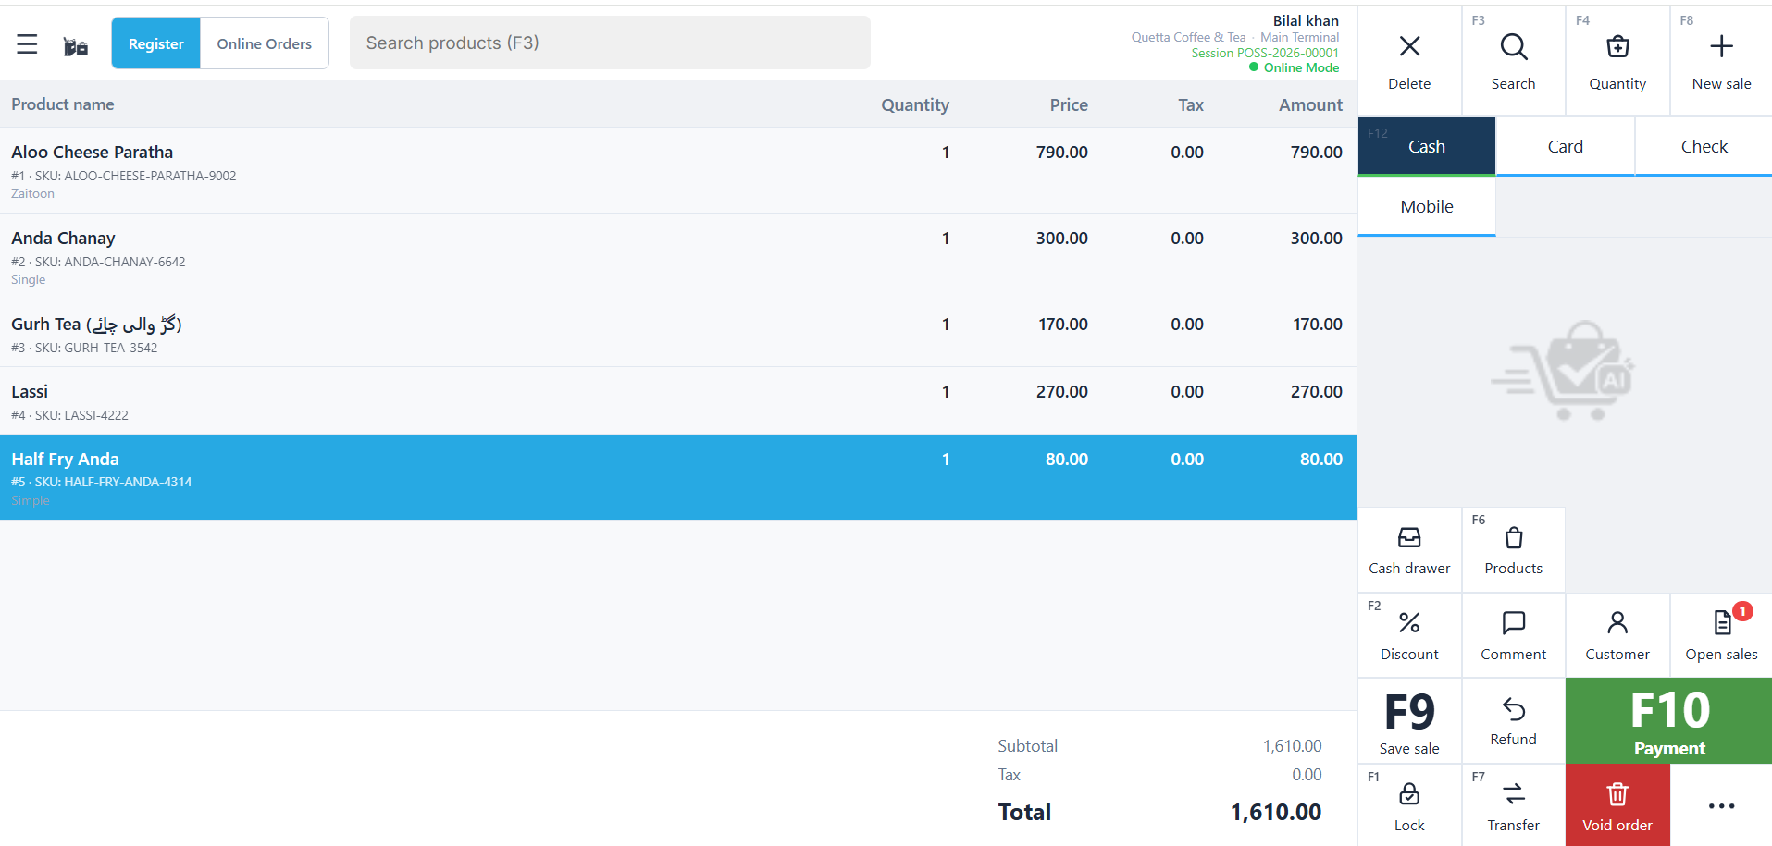Image resolution: width=1772 pixels, height=846 pixels.
Task: Click the Amount column header
Action: 1310,104
